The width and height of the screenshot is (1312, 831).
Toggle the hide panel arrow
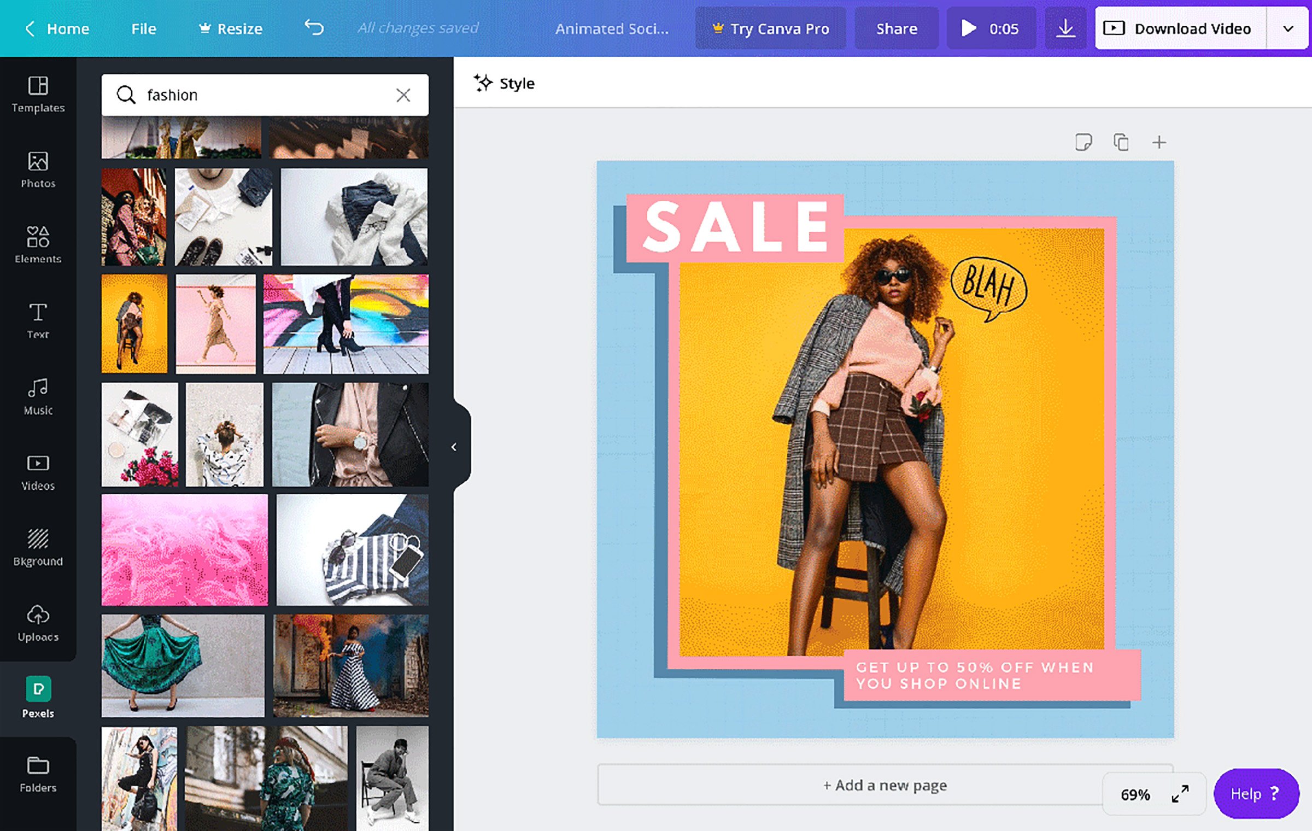454,446
